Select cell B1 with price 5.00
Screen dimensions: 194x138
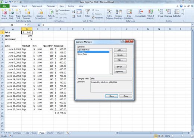point(27,32)
